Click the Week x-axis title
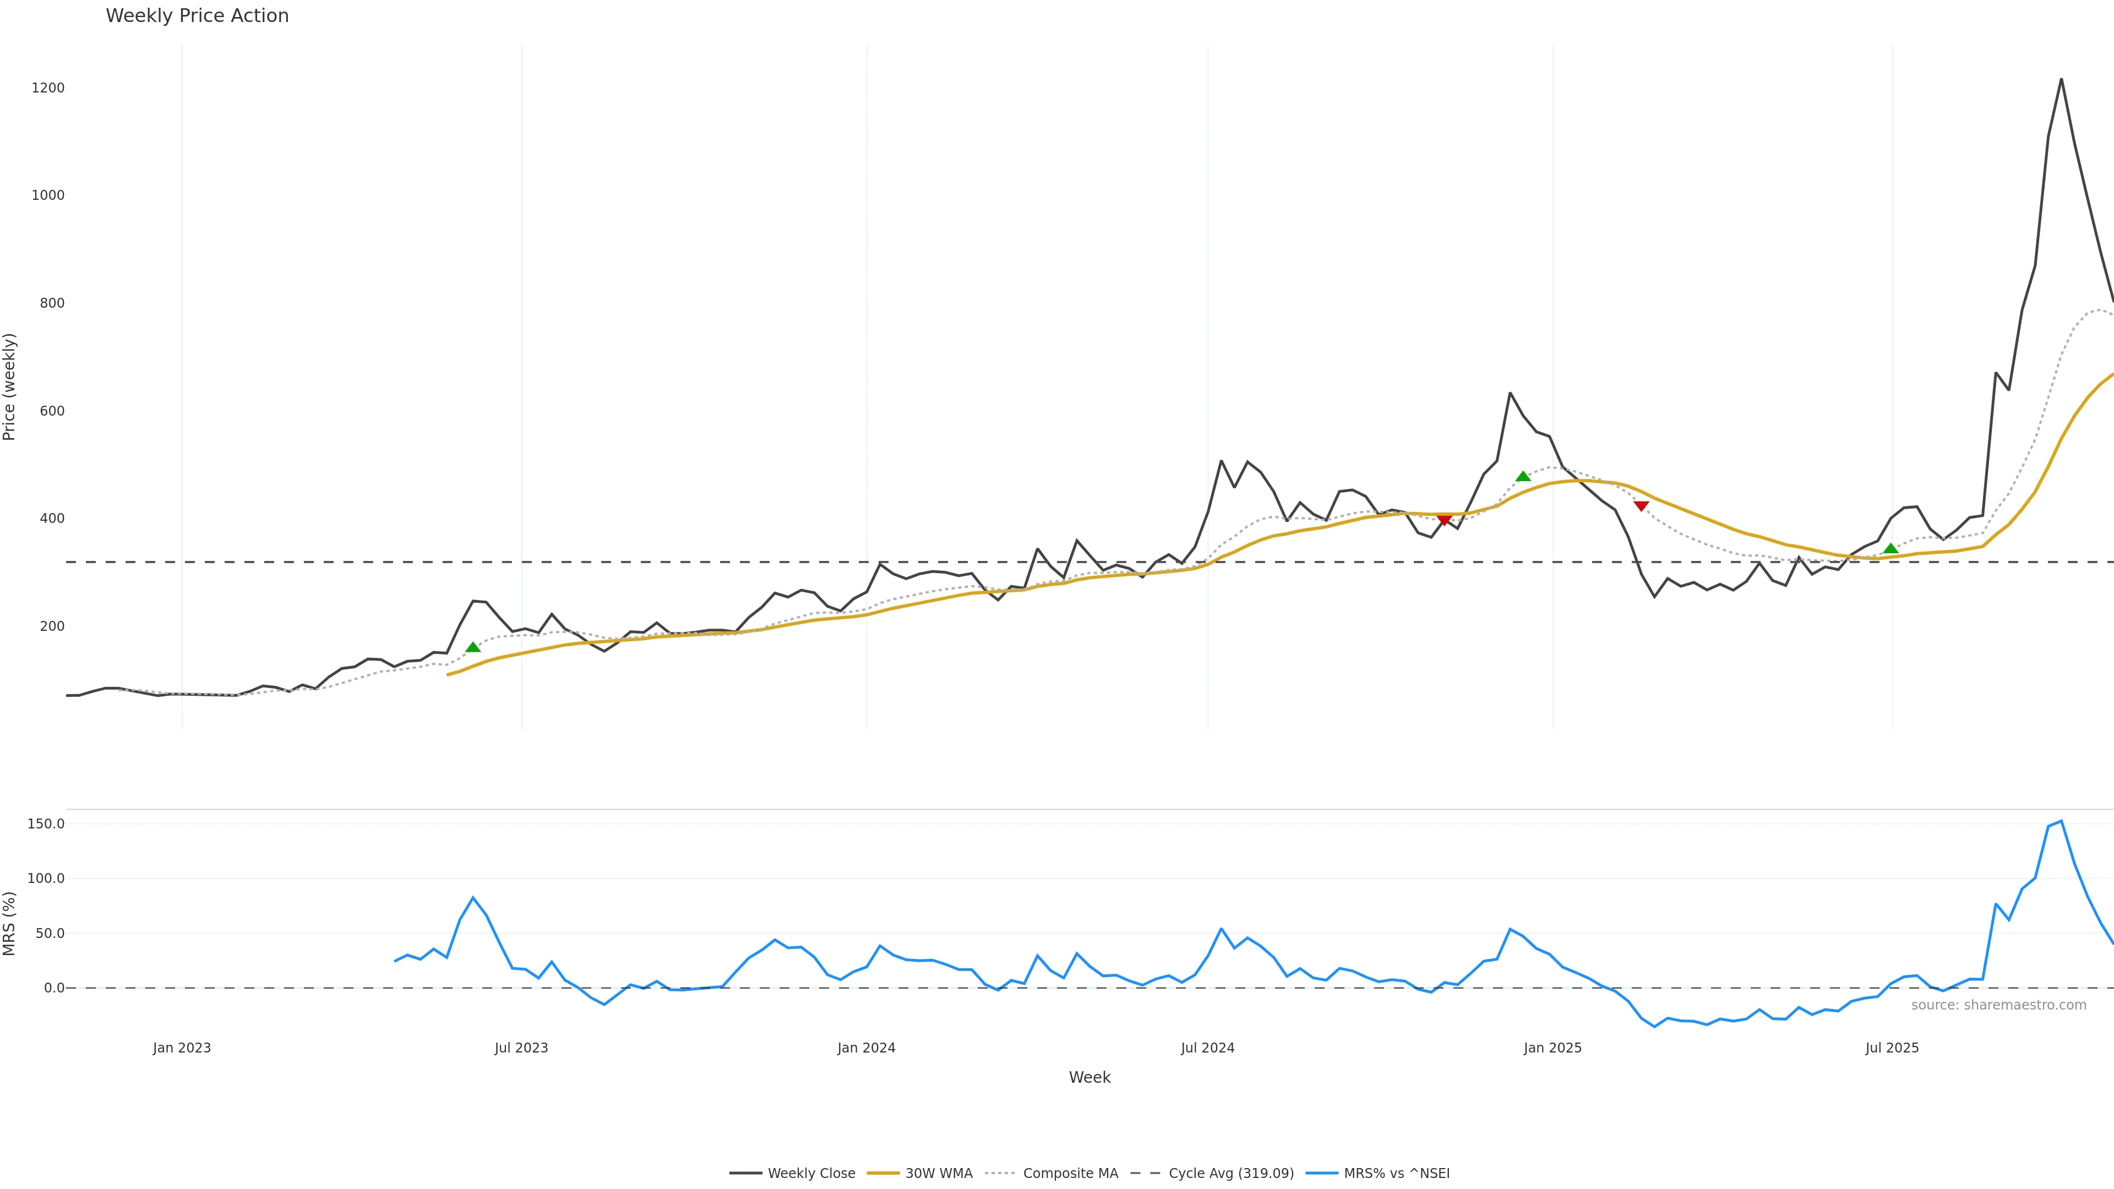This screenshot has height=1189, width=2114. 1089,1077
